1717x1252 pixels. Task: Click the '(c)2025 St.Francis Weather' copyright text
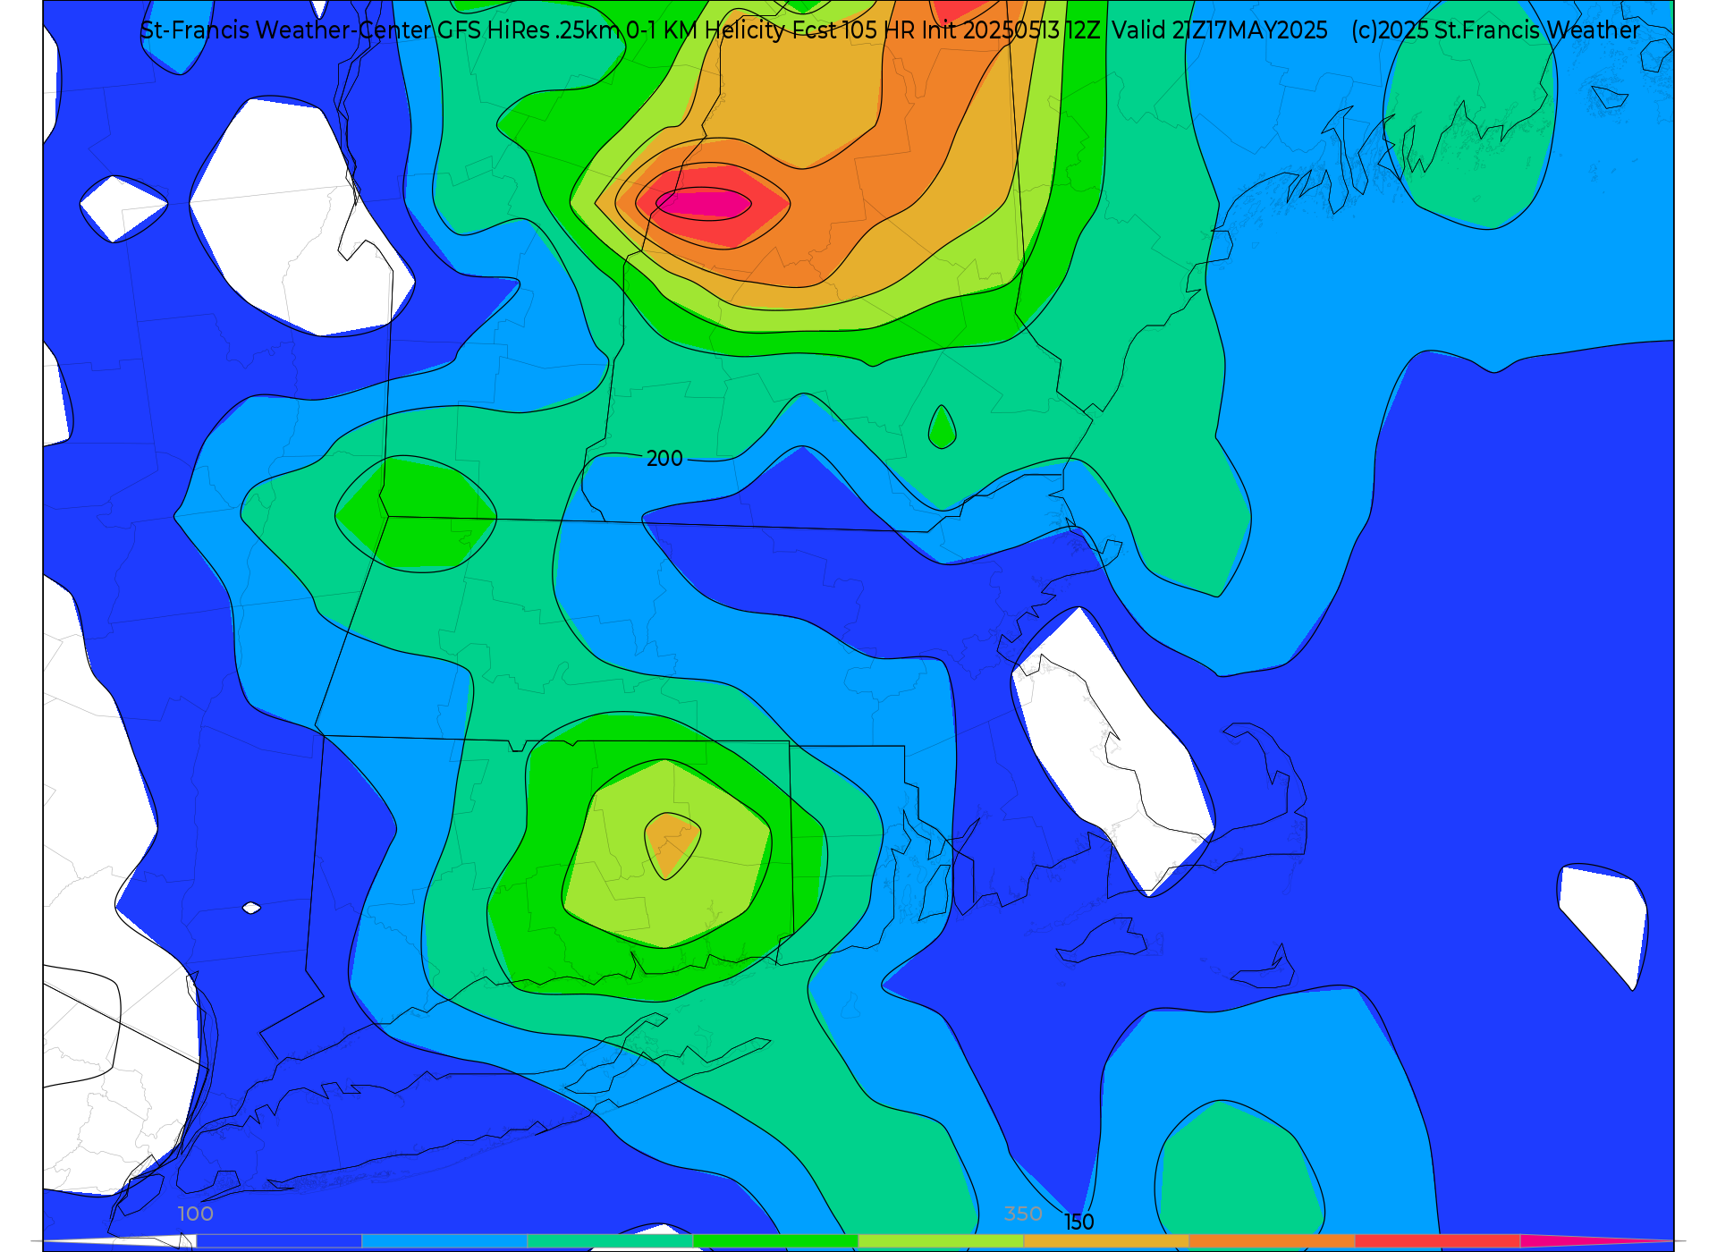pyautogui.click(x=1495, y=30)
